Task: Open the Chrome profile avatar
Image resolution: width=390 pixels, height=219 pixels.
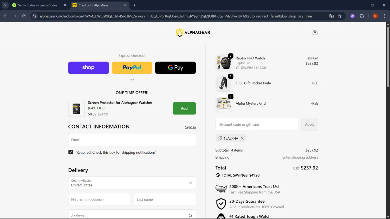Action: tap(375, 16)
